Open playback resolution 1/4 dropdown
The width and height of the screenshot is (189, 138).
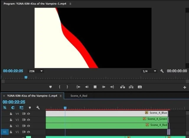click(x=149, y=71)
